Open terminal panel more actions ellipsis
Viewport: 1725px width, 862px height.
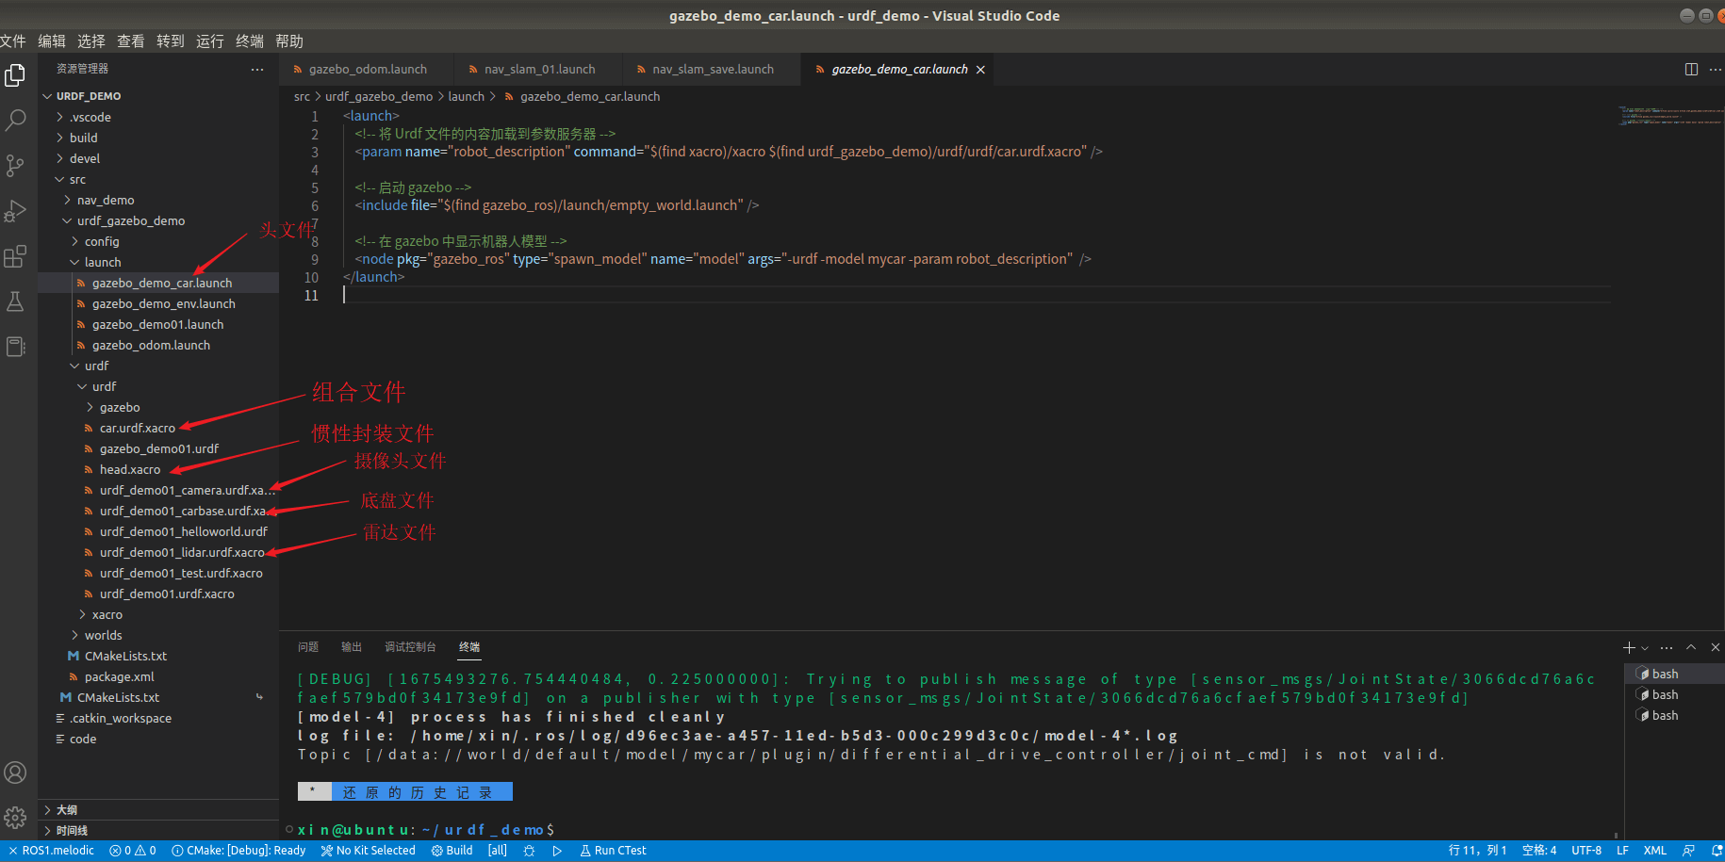[1667, 647]
